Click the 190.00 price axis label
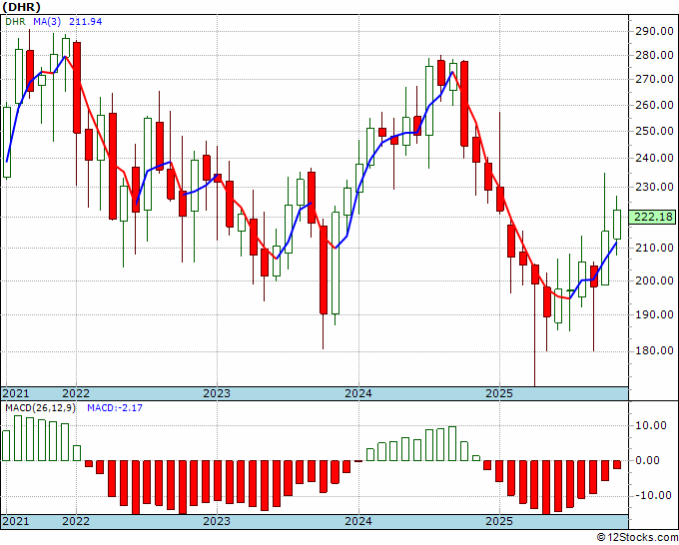The width and height of the screenshot is (679, 545). coord(654,314)
